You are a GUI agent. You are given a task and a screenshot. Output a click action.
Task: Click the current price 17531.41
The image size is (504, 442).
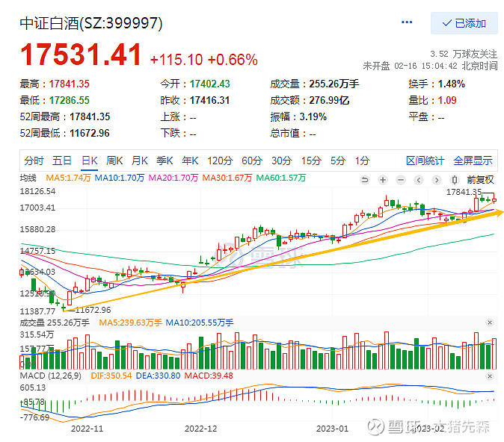click(81, 55)
